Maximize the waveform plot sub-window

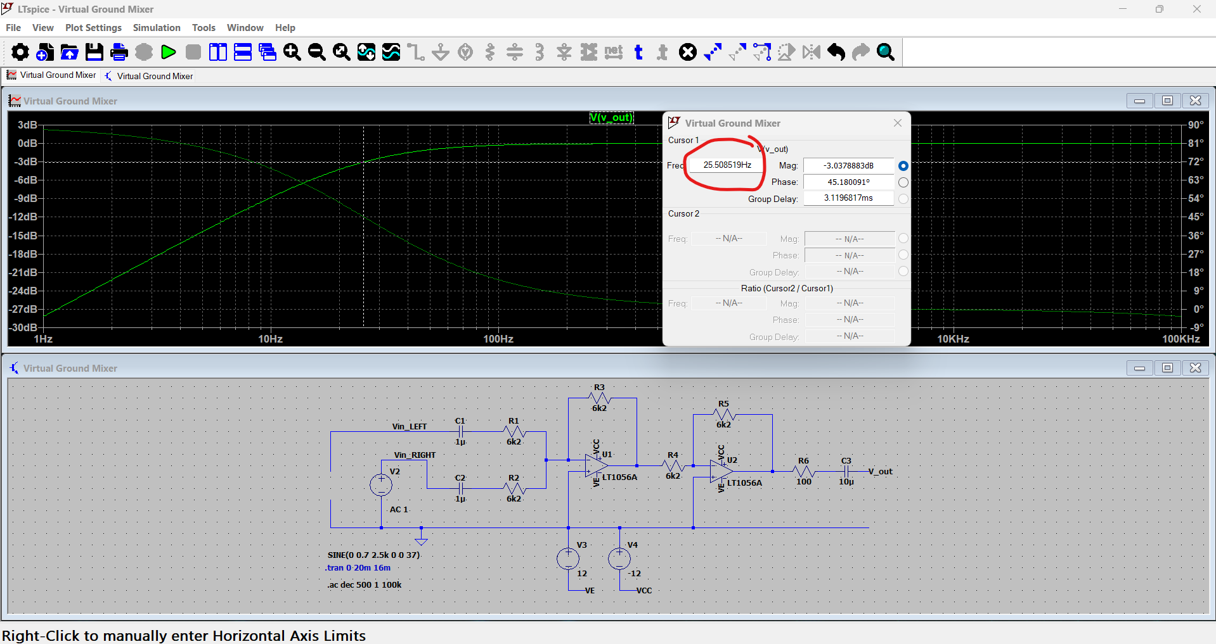(1167, 101)
